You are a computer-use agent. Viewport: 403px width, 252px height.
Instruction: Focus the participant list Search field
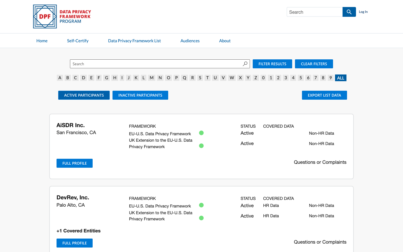[160, 64]
